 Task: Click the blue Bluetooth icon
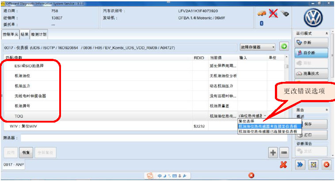[x=262, y=23]
